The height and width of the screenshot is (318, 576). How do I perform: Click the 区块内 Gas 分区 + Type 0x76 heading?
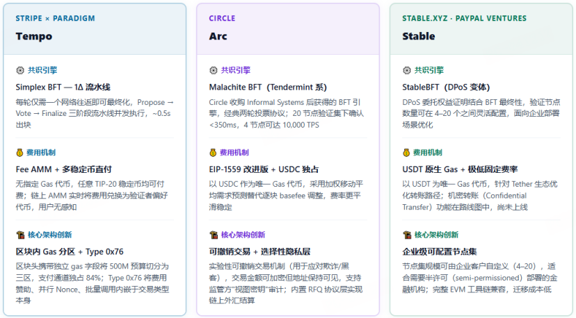(x=70, y=251)
